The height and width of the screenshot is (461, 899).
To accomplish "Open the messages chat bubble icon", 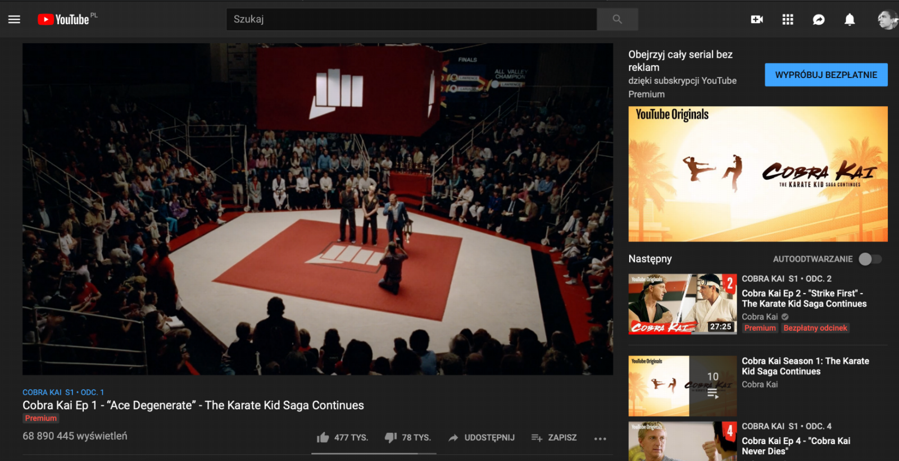I will coord(819,20).
